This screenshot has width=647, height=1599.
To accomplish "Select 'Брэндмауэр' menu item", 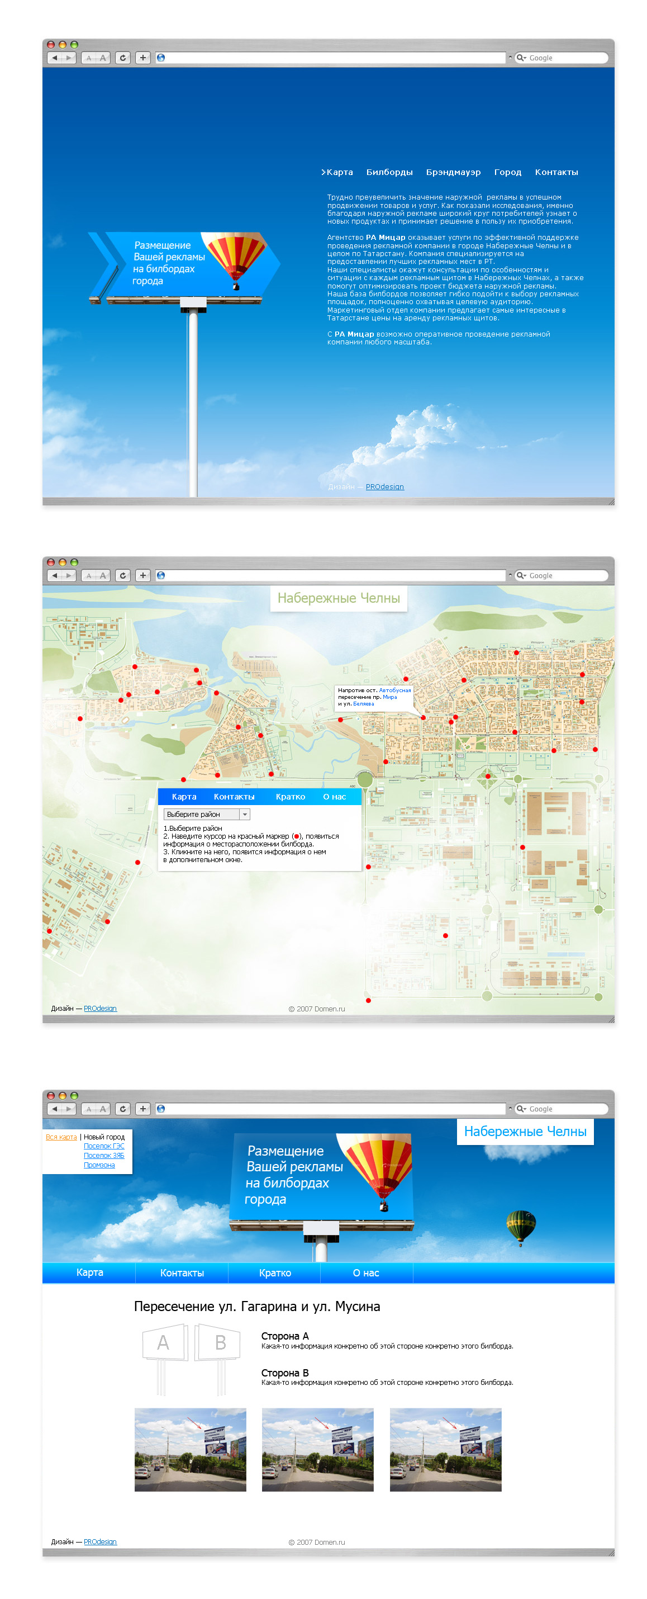I will [x=453, y=173].
